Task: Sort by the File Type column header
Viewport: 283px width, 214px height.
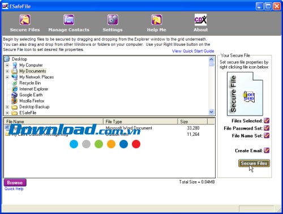Action: click(x=140, y=121)
